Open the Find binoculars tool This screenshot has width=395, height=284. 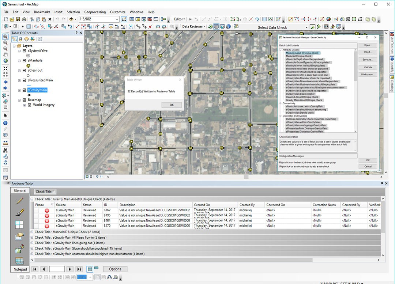pos(5,150)
